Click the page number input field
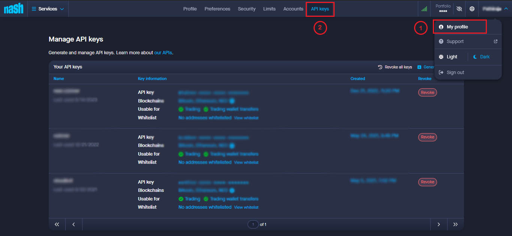This screenshot has height=236, width=512. click(x=253, y=224)
